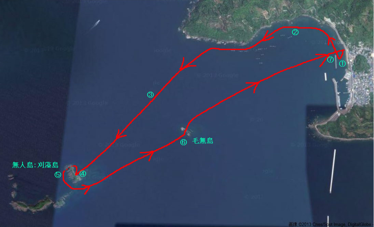Select the circled number 5 marker
The image size is (374, 227).
[58, 174]
